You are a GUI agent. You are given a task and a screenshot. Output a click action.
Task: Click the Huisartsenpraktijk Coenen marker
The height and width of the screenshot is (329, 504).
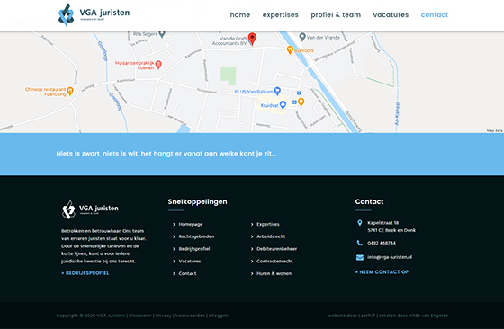[x=158, y=65]
